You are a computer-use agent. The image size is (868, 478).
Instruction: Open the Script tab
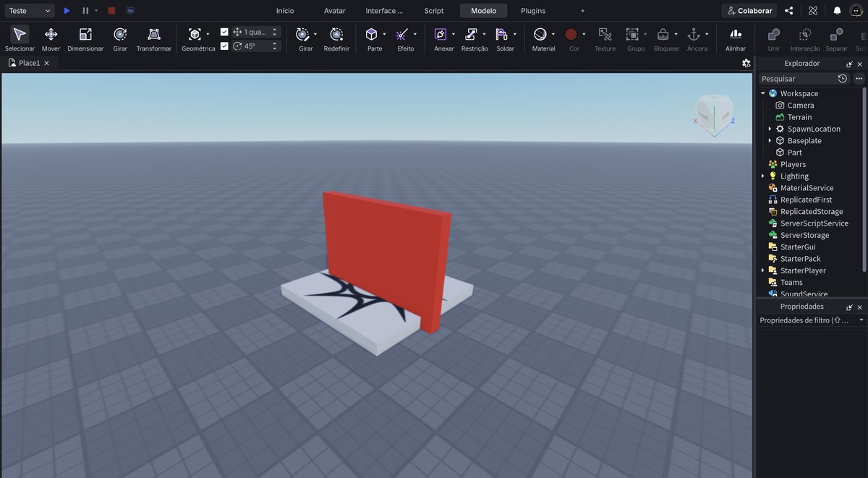tap(434, 11)
